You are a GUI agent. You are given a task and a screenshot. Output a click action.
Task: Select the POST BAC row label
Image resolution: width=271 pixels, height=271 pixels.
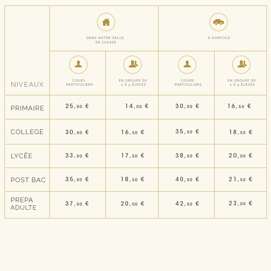(x=28, y=180)
